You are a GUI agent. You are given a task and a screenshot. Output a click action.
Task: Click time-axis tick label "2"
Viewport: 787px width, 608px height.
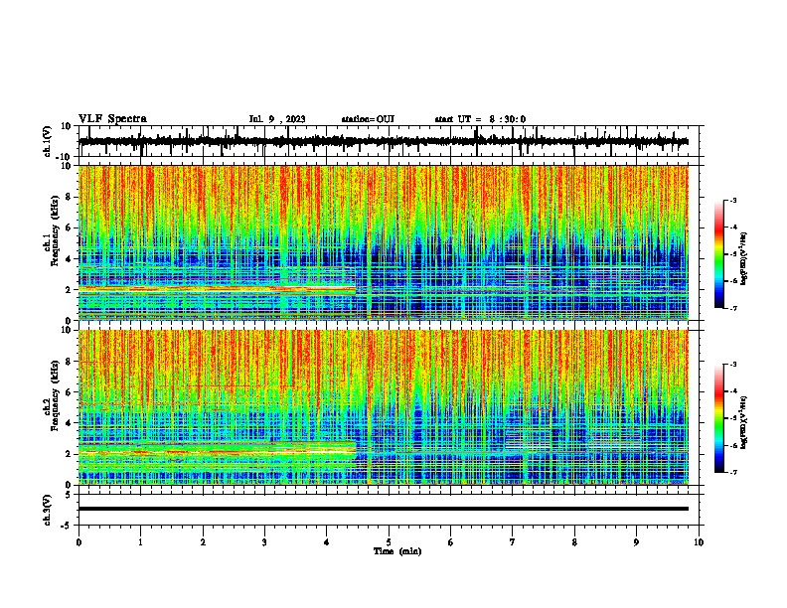(203, 542)
